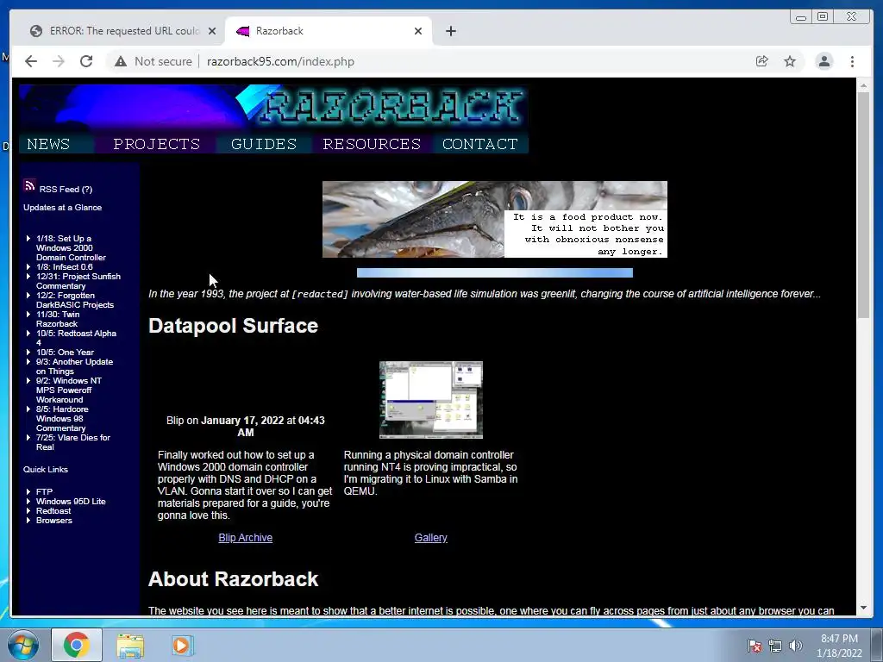This screenshot has height=662, width=883.
Task: Open 9/2 Windows NT MPS Poweroff Workaround
Action: click(69, 390)
